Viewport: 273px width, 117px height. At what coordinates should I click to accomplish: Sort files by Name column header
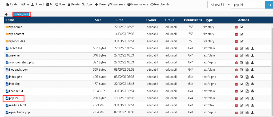[x=10, y=20]
